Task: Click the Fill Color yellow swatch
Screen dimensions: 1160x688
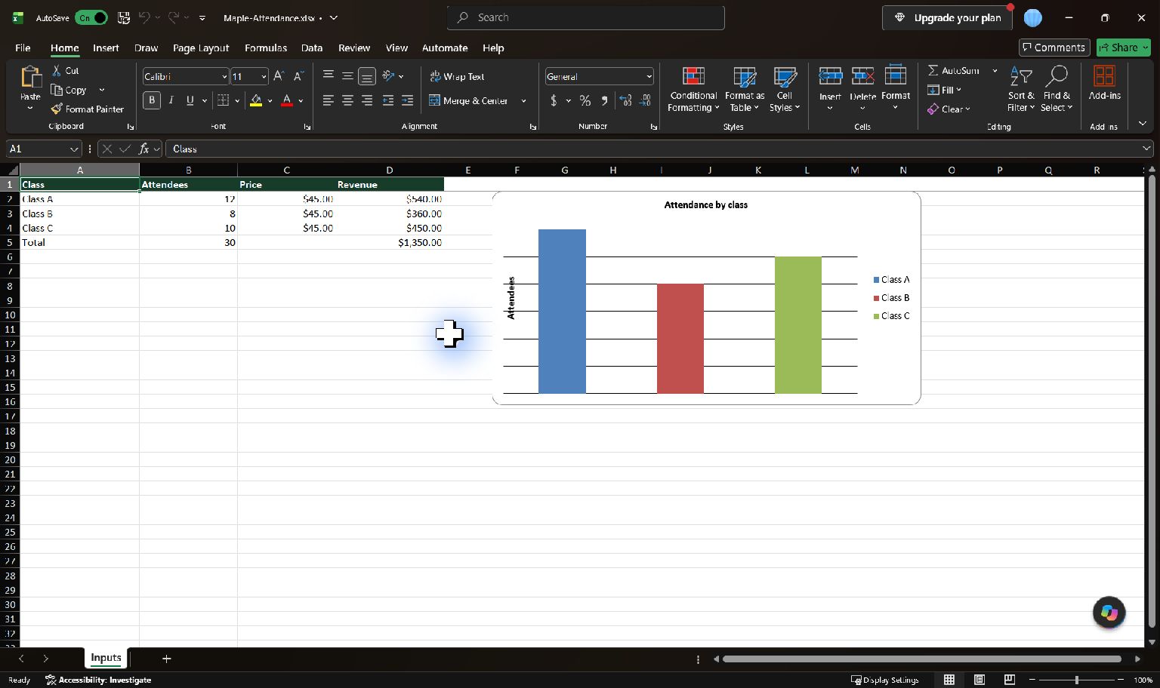Action: [x=256, y=100]
